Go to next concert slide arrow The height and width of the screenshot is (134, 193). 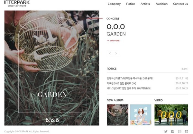click(116, 53)
